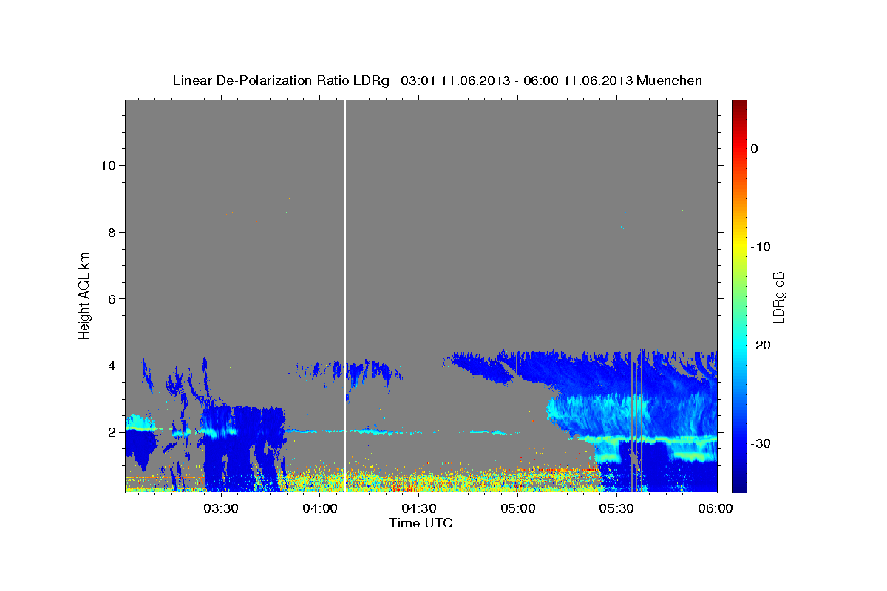This screenshot has height=591, width=887.
Task: Click the 05:30 time tick label
Action: pos(617,508)
